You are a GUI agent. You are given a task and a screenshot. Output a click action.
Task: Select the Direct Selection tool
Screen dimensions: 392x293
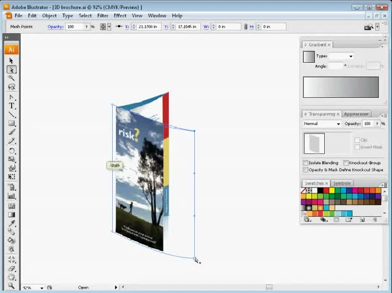coord(11,70)
